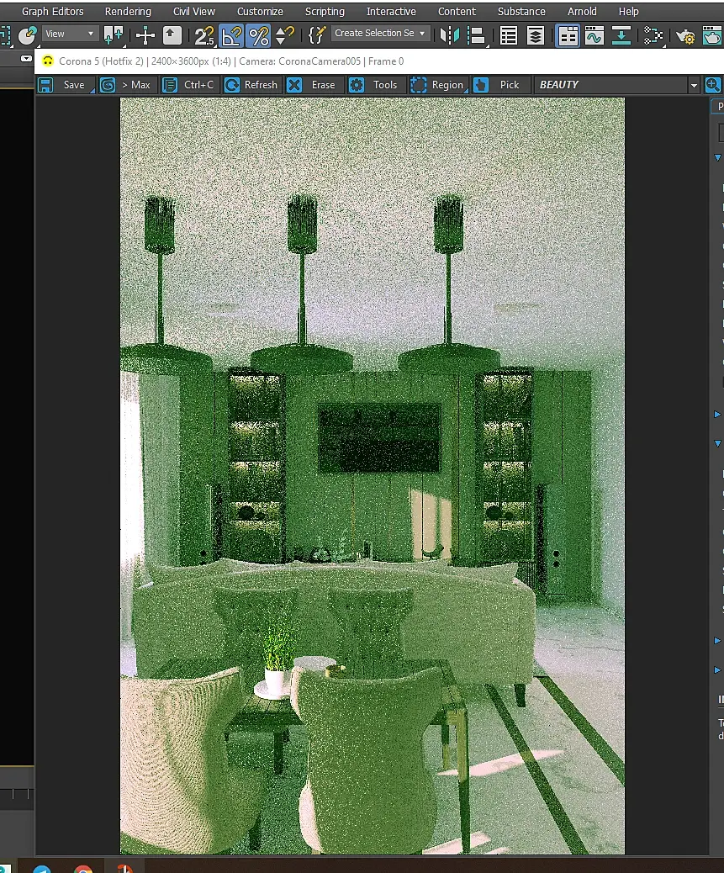The width and height of the screenshot is (724, 873).
Task: Click the Align tool icon
Action: (x=476, y=35)
